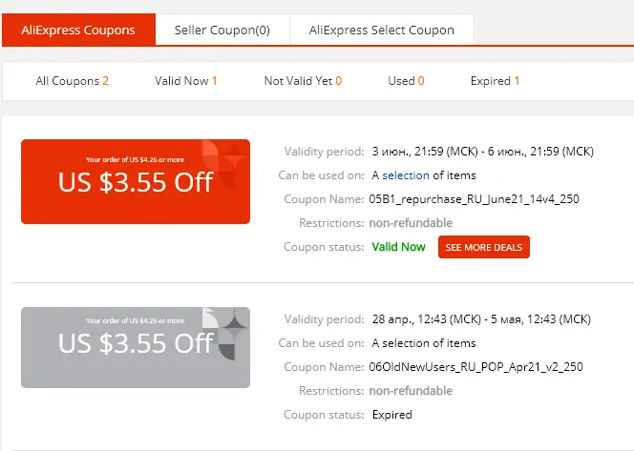Click the decorative logo on red coupon

pyautogui.click(x=224, y=162)
